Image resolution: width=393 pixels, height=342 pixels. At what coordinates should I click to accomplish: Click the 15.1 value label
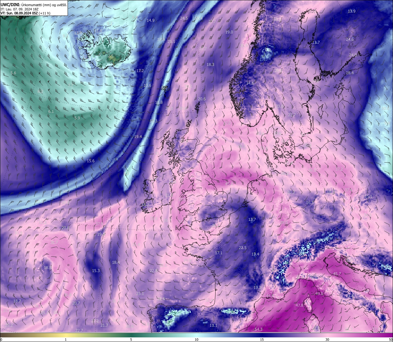tap(368, 197)
